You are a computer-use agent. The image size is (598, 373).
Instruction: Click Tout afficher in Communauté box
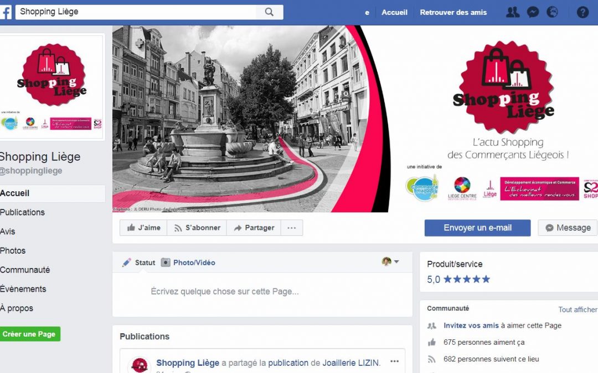click(578, 309)
